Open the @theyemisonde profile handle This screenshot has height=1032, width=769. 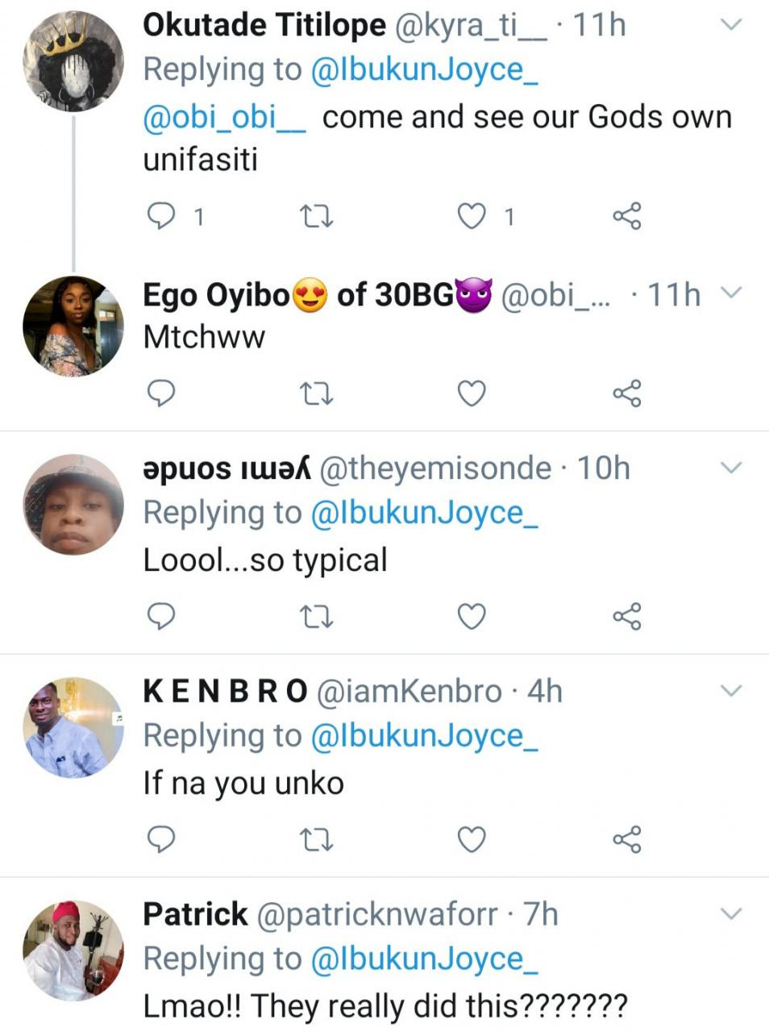tap(435, 468)
